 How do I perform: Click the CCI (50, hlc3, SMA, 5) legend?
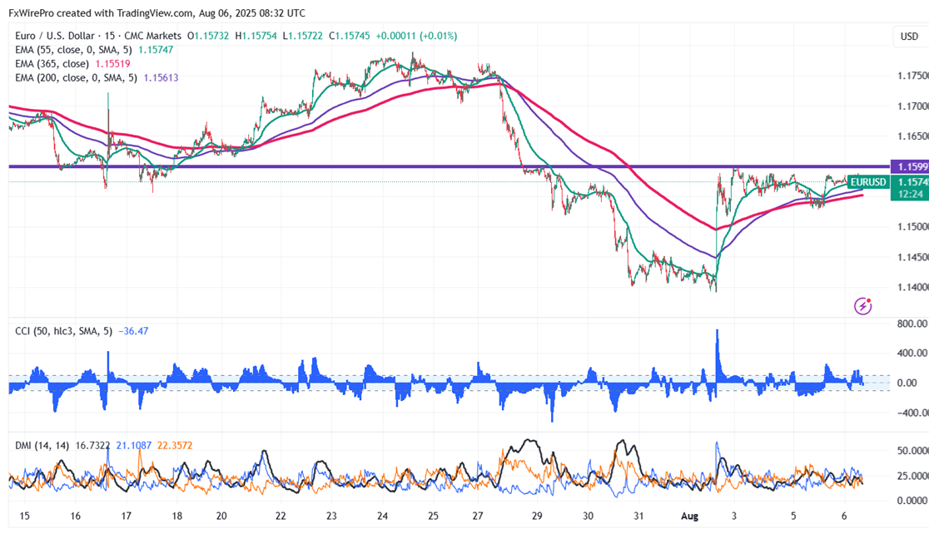(63, 331)
